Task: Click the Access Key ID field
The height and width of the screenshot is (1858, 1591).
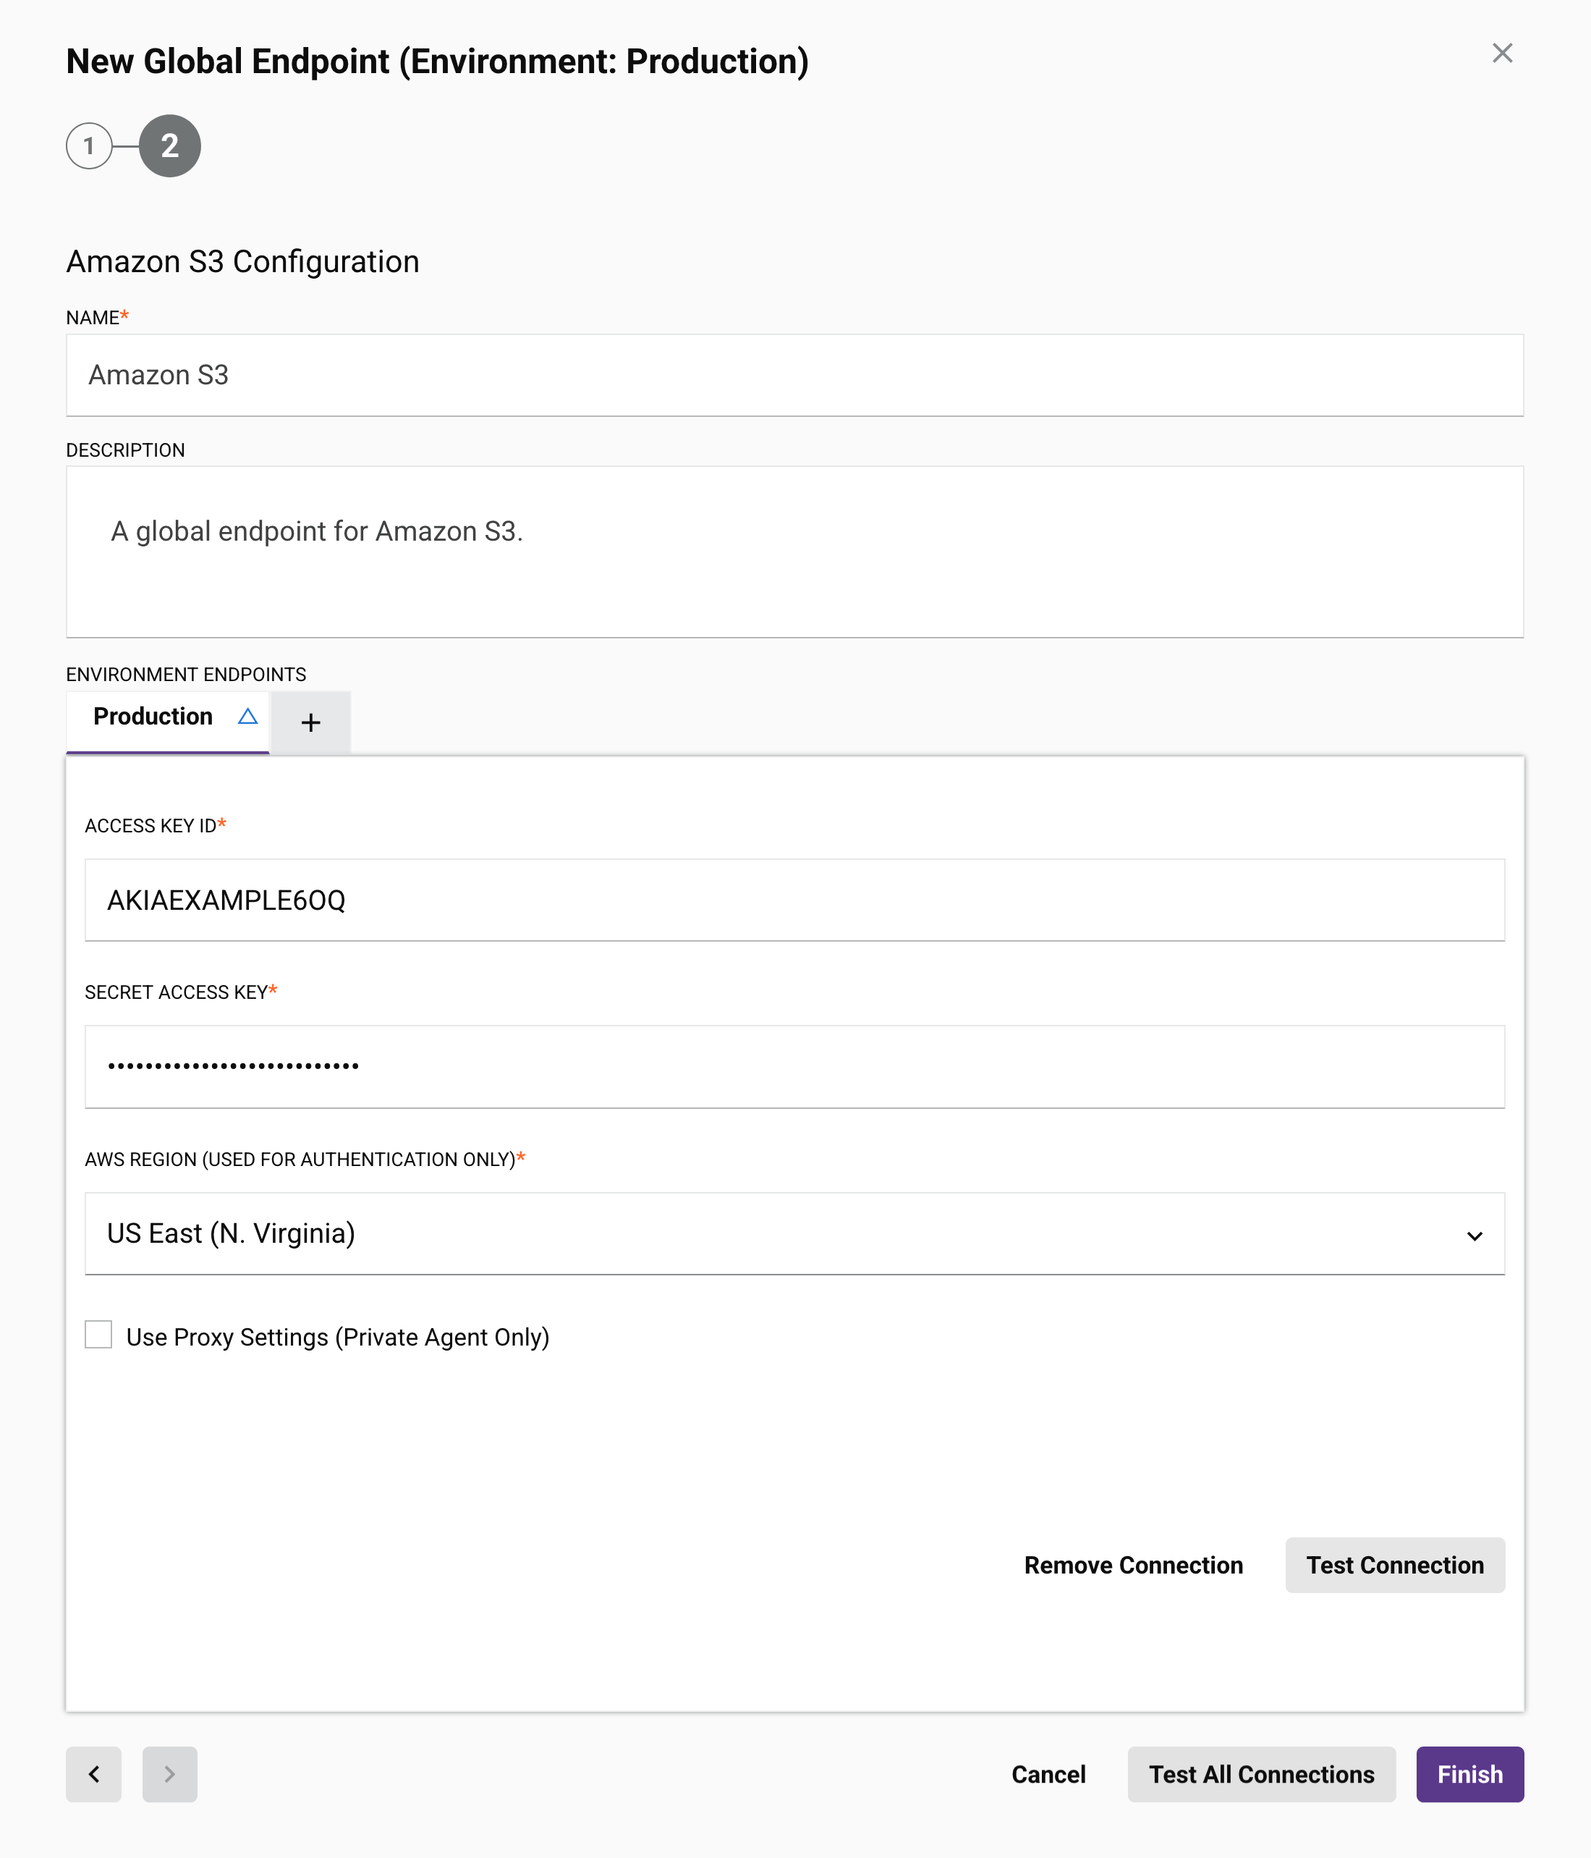Action: [x=794, y=900]
